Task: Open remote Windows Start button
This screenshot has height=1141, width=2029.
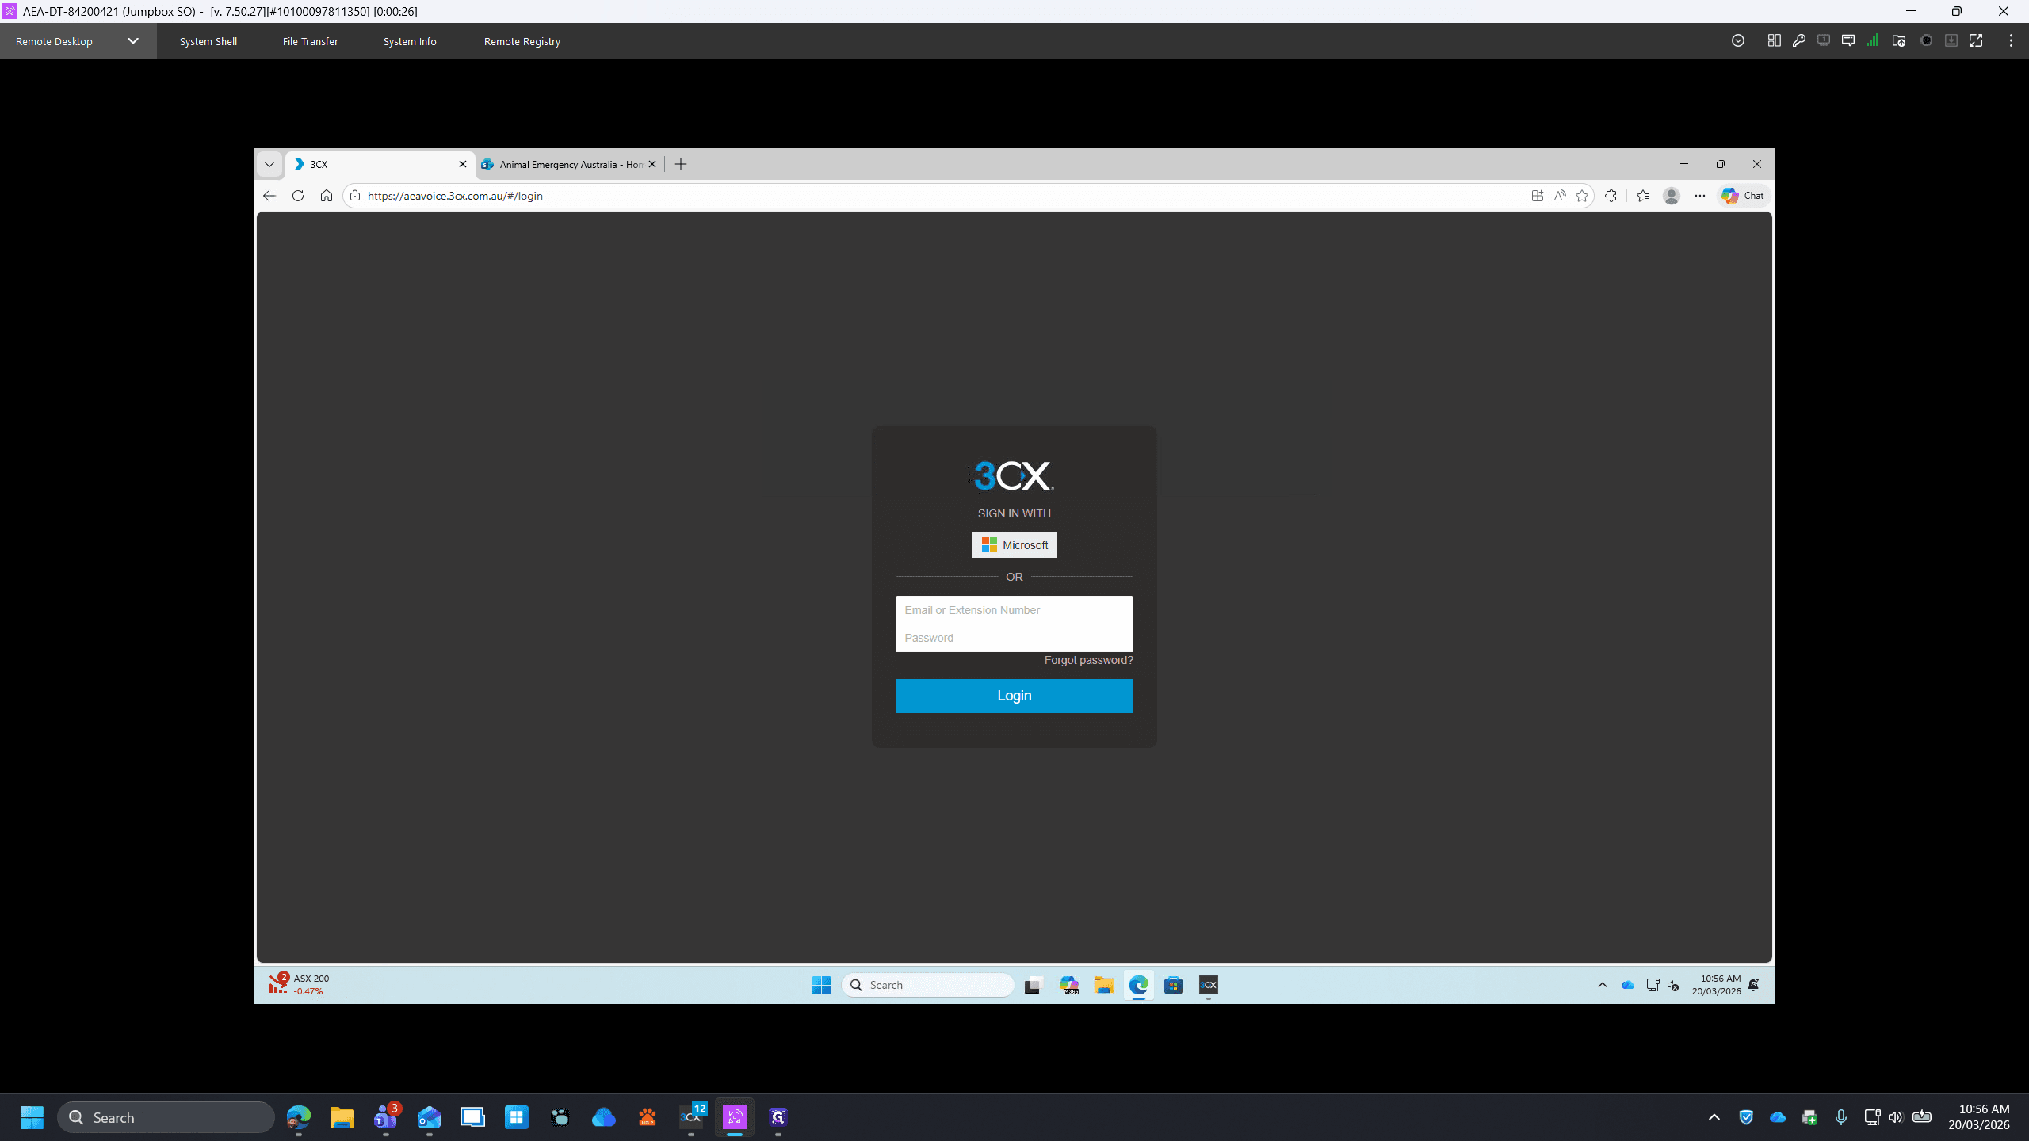Action: [x=821, y=985]
